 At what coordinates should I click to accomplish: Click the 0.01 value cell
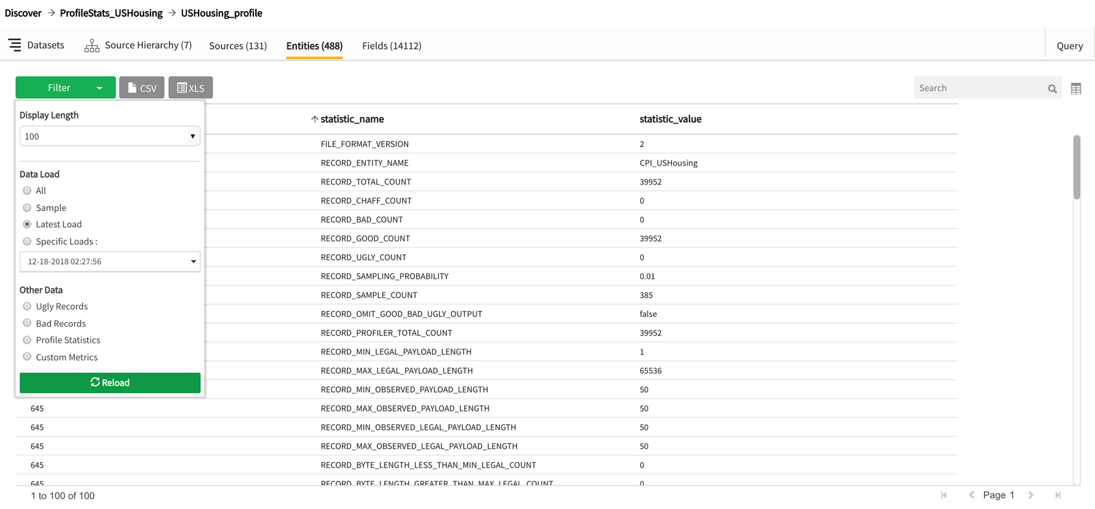[x=647, y=276]
